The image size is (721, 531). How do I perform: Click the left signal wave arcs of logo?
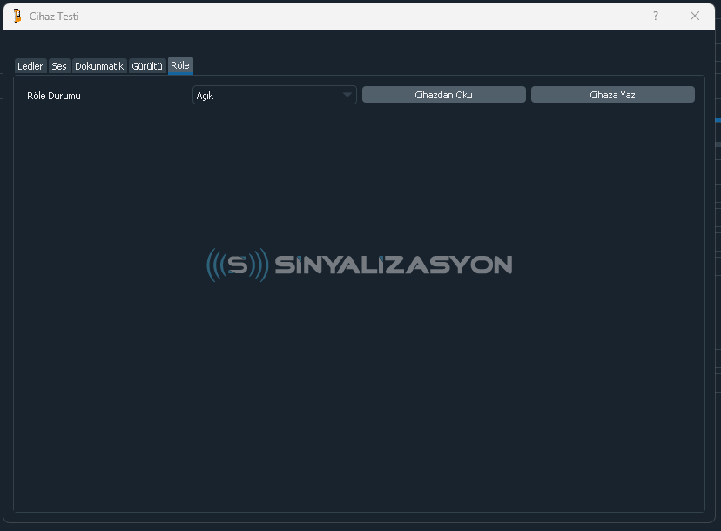[213, 265]
